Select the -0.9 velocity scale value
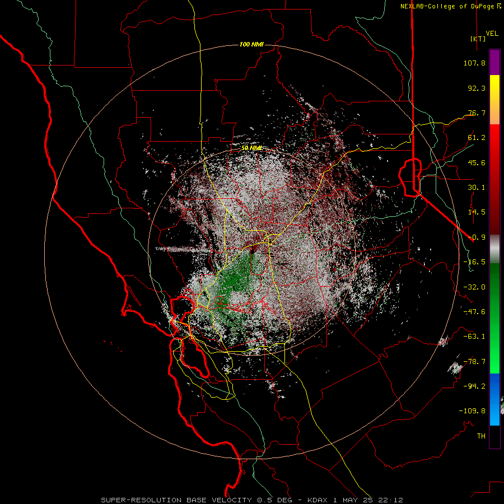 477,237
